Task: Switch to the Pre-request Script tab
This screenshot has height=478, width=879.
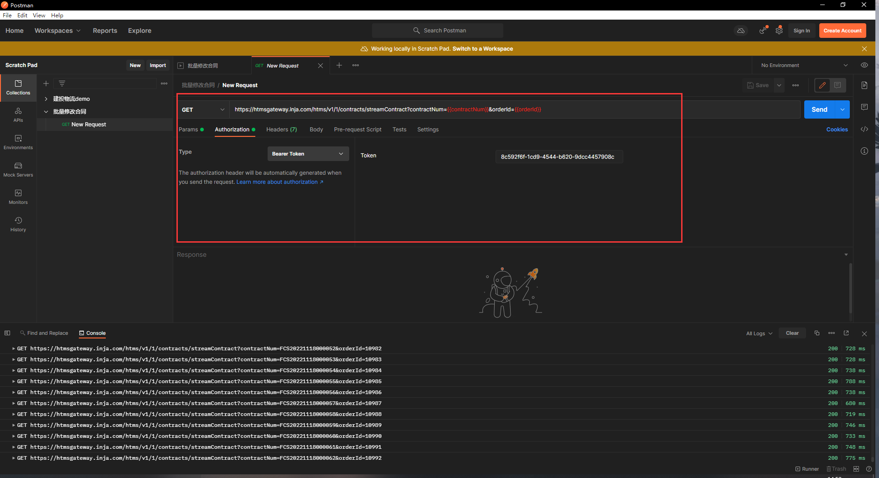Action: (x=357, y=130)
